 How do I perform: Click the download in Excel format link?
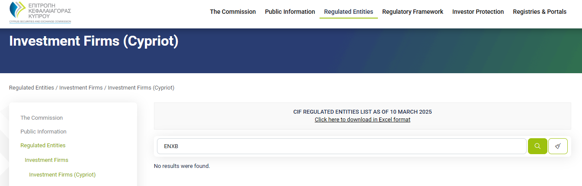[x=362, y=120]
